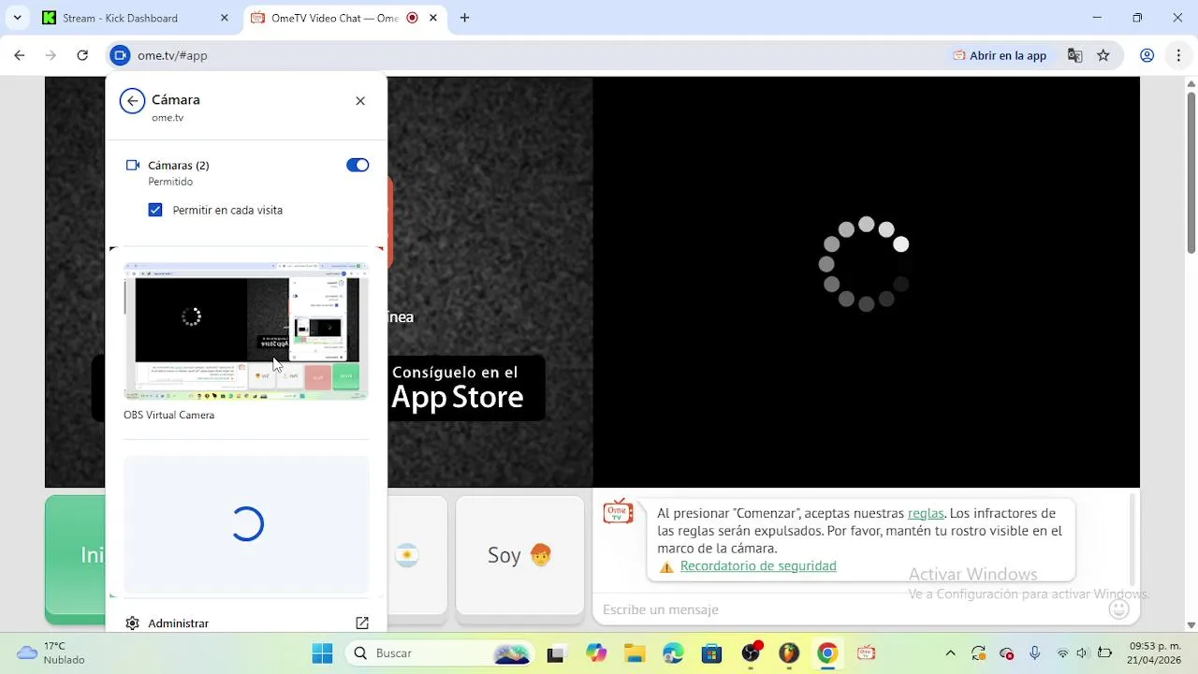Close the OmeTV Video Chat tab
Image resolution: width=1198 pixels, height=674 pixels.
tap(433, 18)
